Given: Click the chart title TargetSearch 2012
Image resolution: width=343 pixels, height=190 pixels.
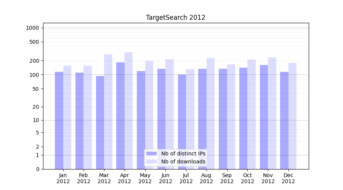Looking at the screenshot, I should 175,17.
